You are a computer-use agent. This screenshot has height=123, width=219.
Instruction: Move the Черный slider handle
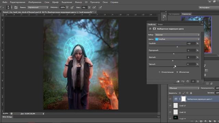click(174, 68)
